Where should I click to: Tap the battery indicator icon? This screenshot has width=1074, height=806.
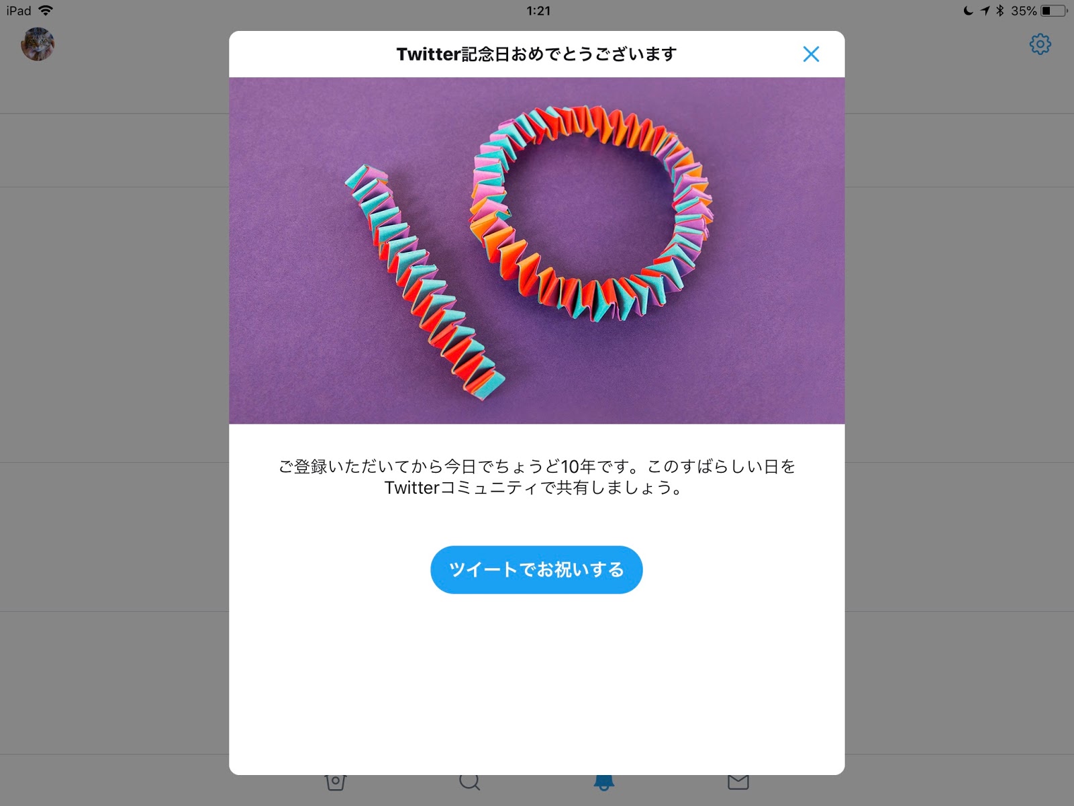click(1054, 11)
